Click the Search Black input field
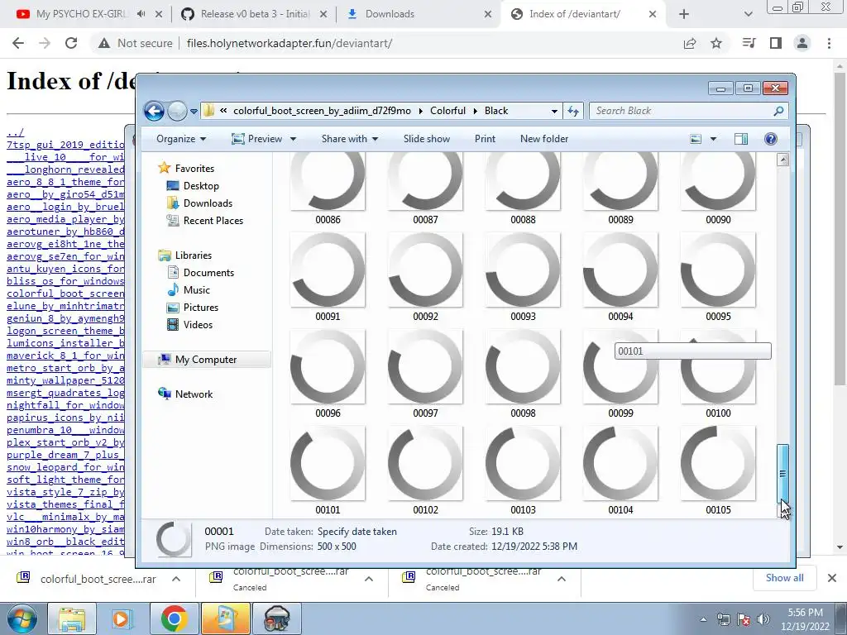Screen dimensions: 847x635 682,111
